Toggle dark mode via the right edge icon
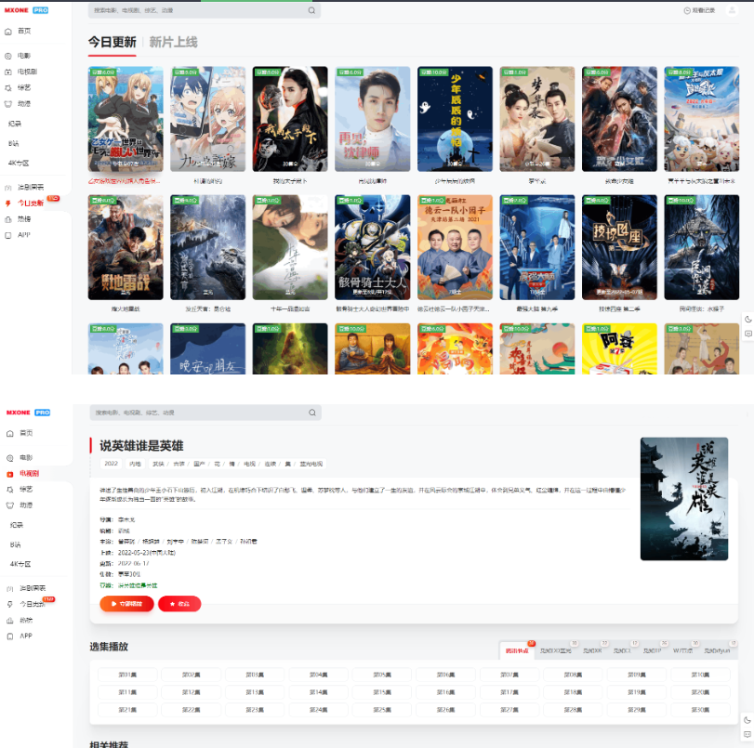The width and height of the screenshot is (754, 748). (x=747, y=319)
